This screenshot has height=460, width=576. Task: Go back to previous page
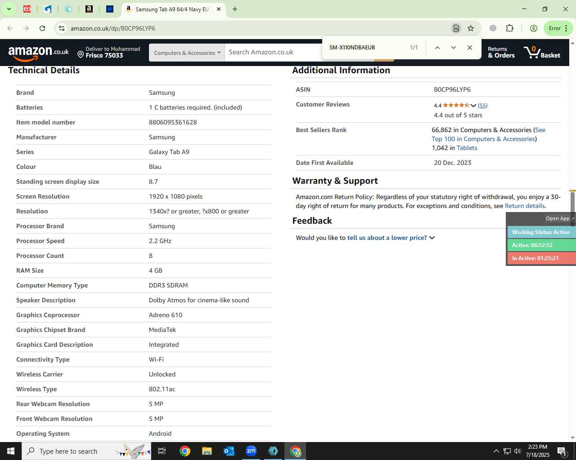pyautogui.click(x=10, y=28)
